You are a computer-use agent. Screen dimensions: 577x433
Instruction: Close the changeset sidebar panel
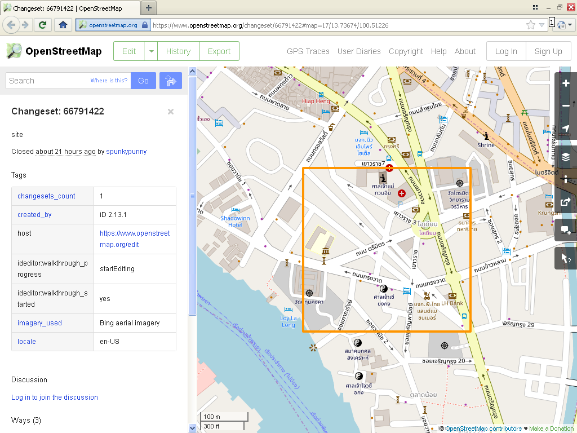[x=171, y=112]
